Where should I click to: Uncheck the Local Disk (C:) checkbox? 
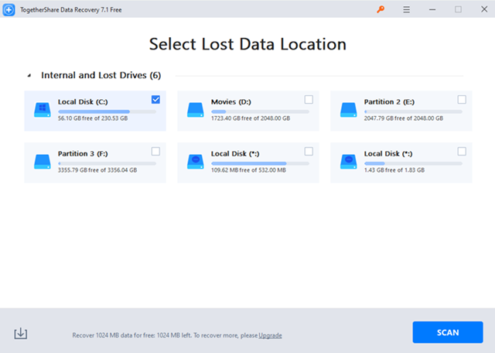coord(155,100)
